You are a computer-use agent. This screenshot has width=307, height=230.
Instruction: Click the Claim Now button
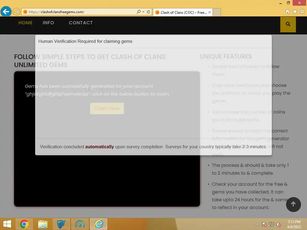(x=107, y=108)
